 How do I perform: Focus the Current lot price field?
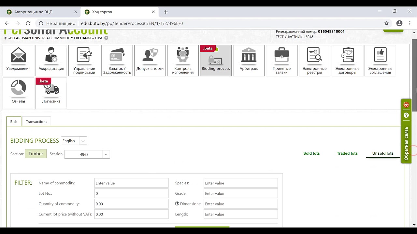[x=131, y=214]
